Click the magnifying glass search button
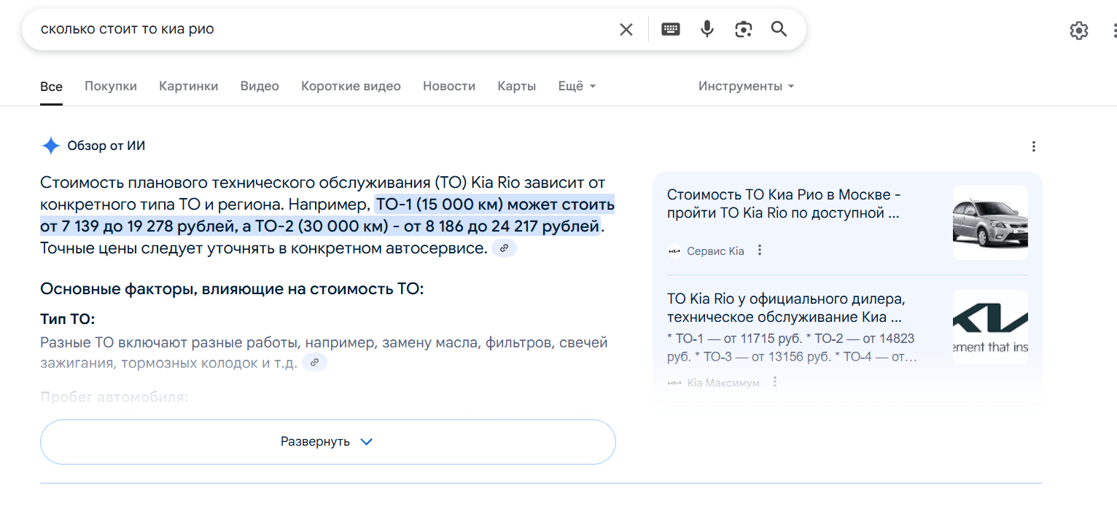Viewport: 1117px width, 509px height. coord(779,29)
